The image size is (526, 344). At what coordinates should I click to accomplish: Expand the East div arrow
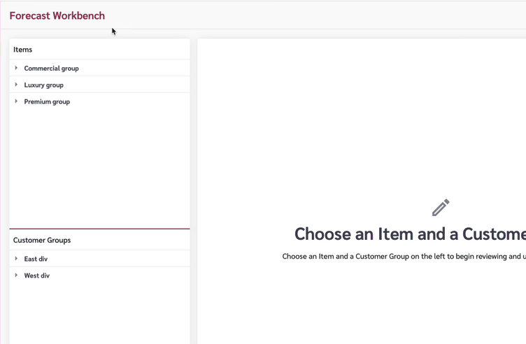coord(16,259)
